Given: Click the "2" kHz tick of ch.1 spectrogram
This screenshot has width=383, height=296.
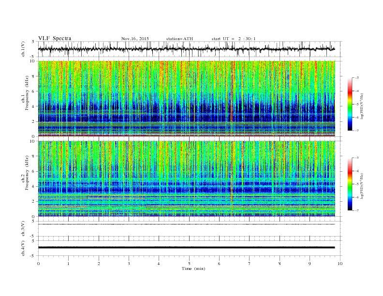Looking at the screenshot, I should pyautogui.click(x=34, y=121).
